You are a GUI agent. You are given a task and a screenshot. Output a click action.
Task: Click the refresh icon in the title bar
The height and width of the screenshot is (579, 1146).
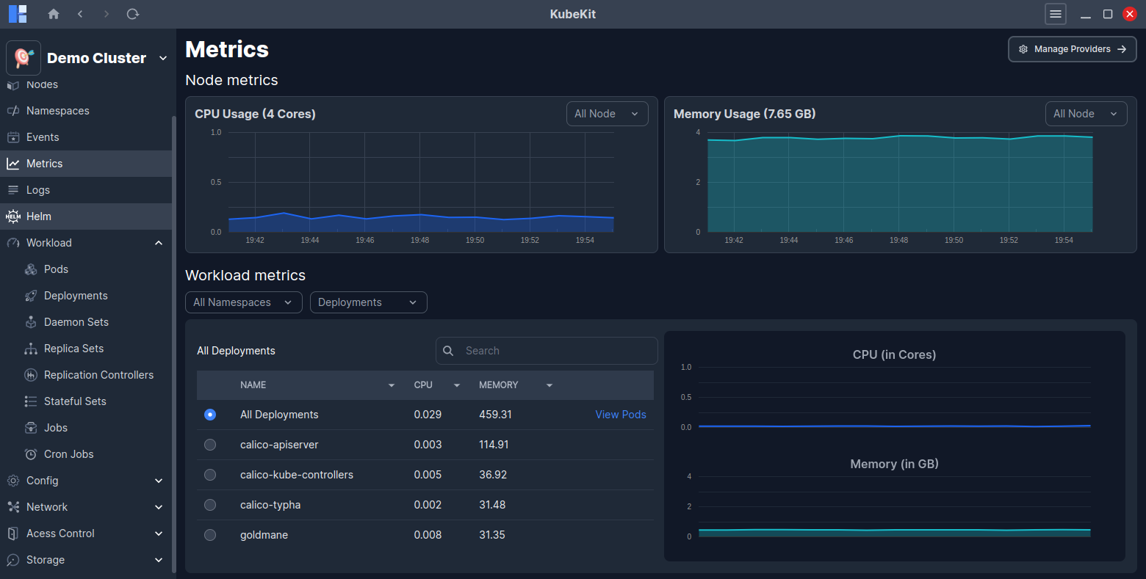click(x=132, y=14)
